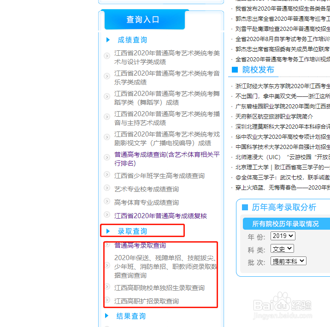This screenshot has width=330, height=327.
Task: Open 北京理工大学致江西省高三学子 link
Action: pos(283,167)
